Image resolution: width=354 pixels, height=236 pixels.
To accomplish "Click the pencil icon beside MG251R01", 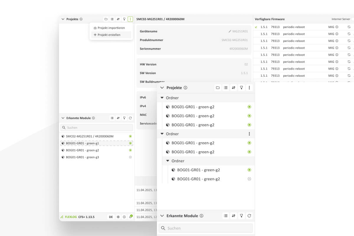I will (230, 31).
